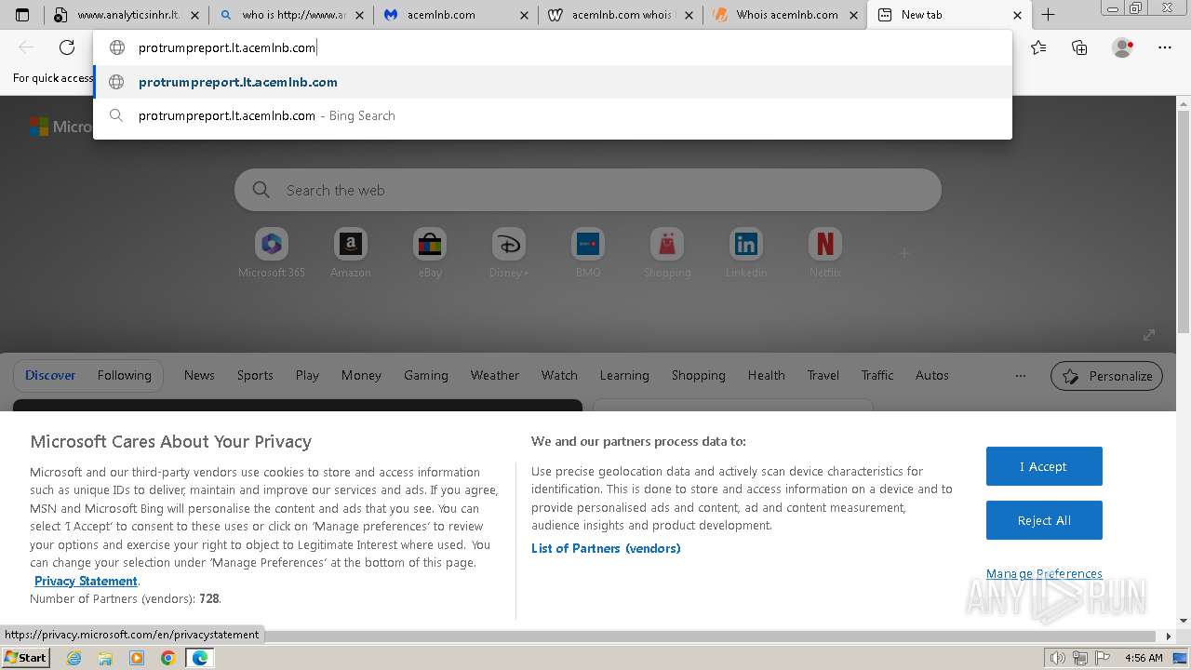Switch to 'who is http://www' search tab

pyautogui.click(x=290, y=15)
